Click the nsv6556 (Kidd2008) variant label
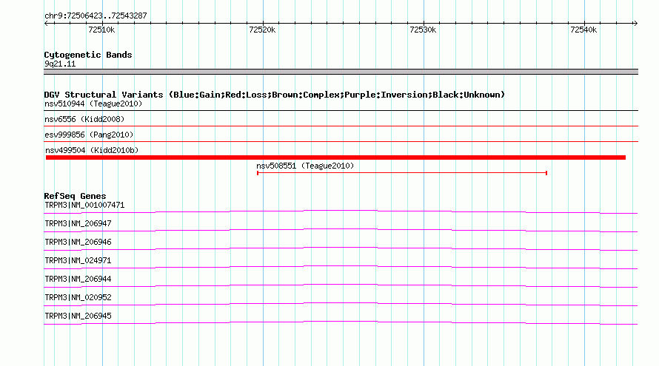This screenshot has height=366, width=659. tap(84, 119)
